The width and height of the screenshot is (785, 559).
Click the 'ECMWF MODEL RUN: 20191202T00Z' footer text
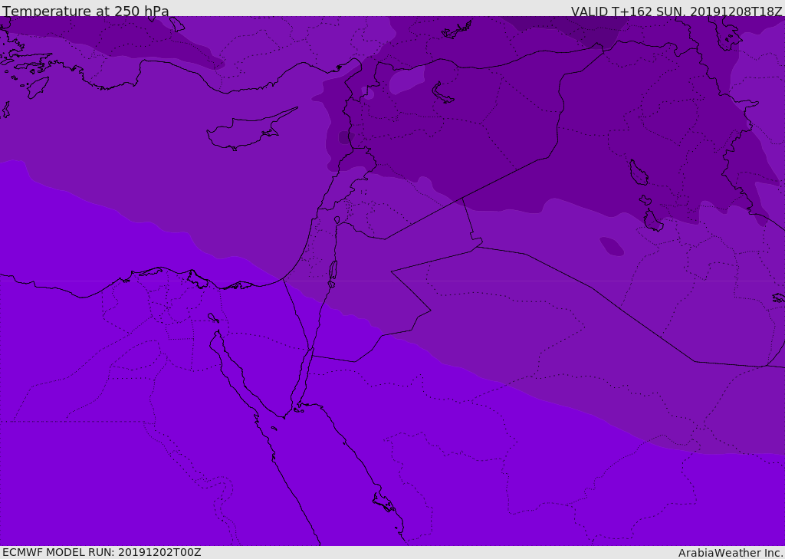pyautogui.click(x=102, y=553)
